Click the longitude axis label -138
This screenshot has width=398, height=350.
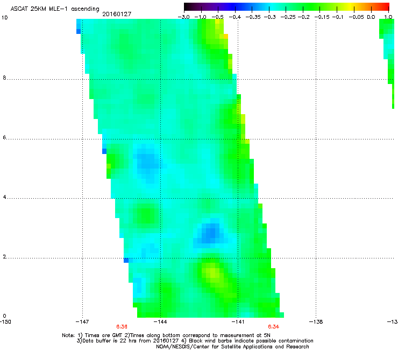tap(316, 322)
